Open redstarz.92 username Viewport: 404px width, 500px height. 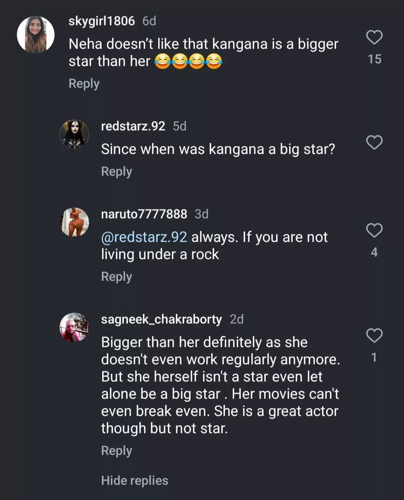133,126
